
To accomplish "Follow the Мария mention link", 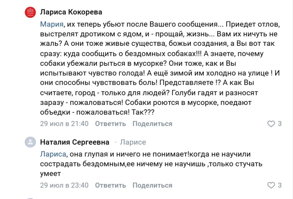I will [x=52, y=24].
